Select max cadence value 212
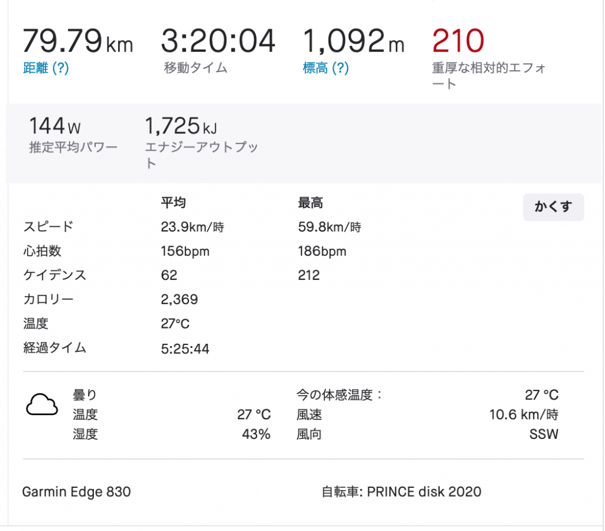This screenshot has width=605, height=531. (308, 275)
